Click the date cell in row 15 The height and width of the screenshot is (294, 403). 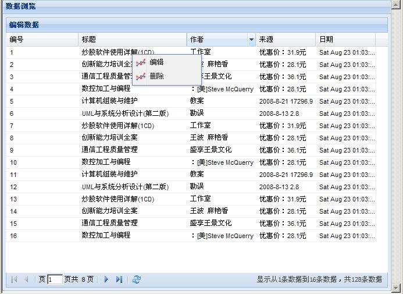click(347, 224)
